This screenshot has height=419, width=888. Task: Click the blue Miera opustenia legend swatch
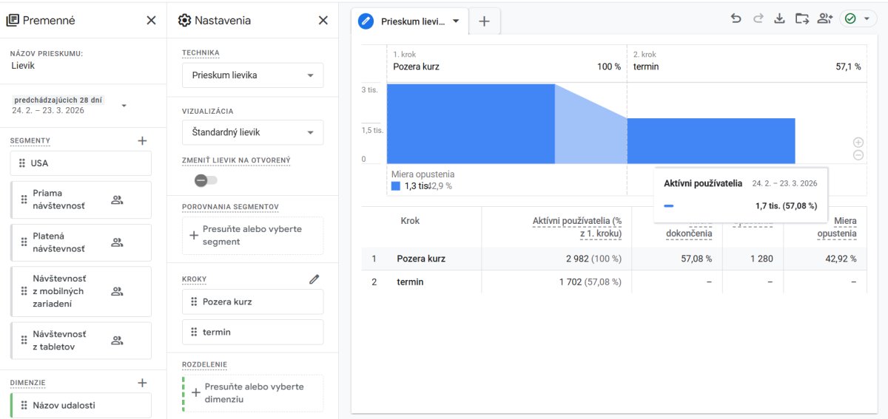pyautogui.click(x=396, y=186)
